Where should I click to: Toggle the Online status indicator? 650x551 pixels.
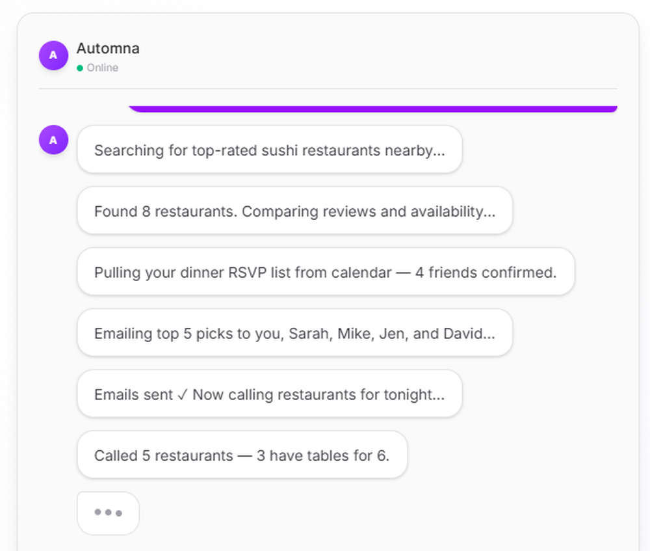79,67
